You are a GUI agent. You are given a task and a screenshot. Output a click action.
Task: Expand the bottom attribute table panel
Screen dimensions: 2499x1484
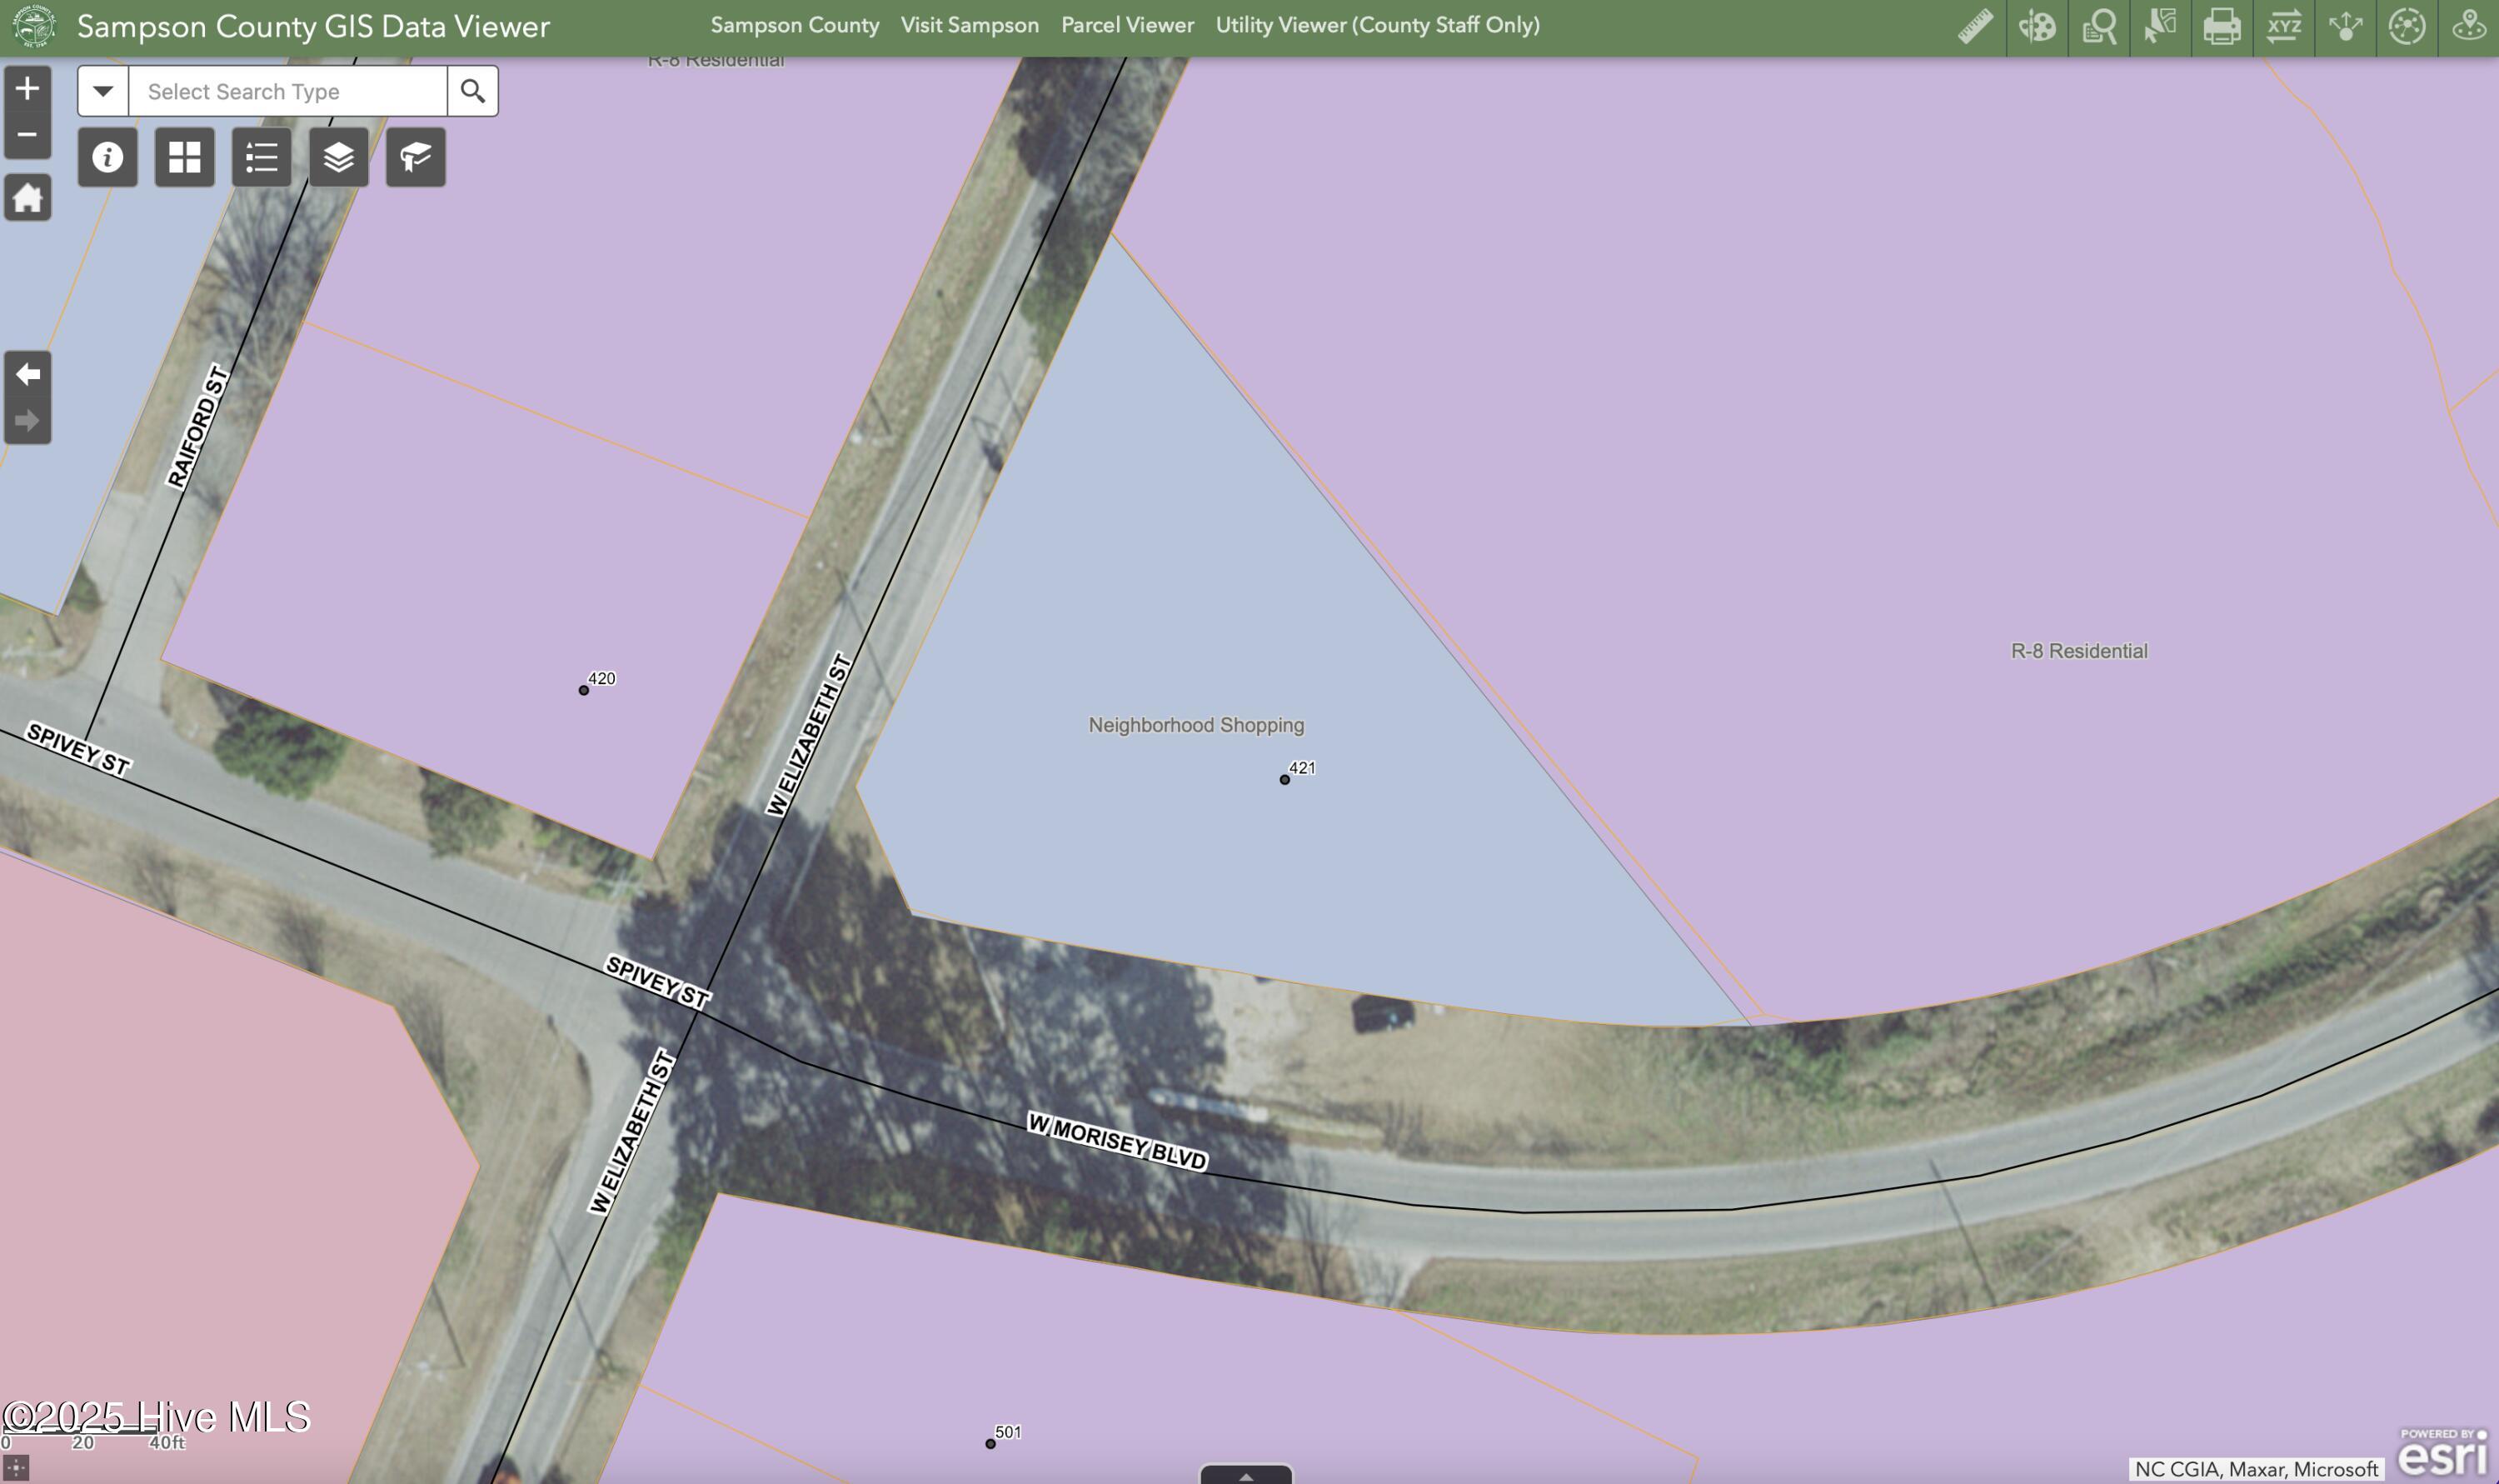pyautogui.click(x=1245, y=1475)
